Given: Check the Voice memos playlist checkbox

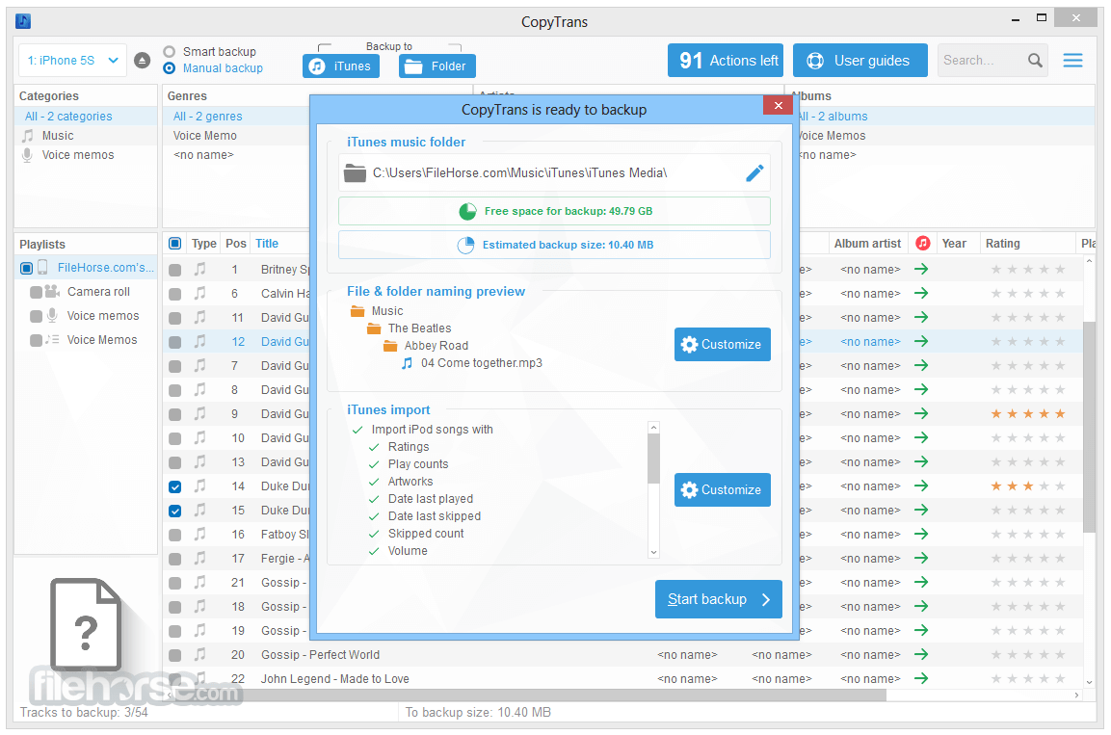Looking at the screenshot, I should click(37, 316).
